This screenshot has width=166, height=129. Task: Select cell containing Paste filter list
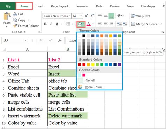68,95
